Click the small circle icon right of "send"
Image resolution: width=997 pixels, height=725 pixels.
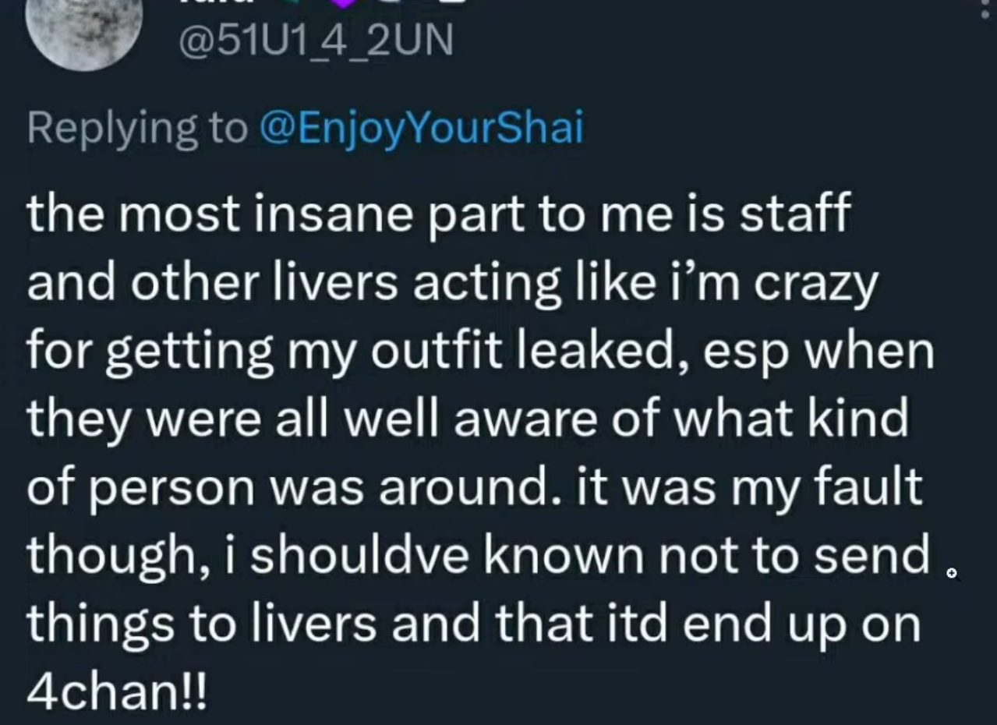click(x=952, y=574)
